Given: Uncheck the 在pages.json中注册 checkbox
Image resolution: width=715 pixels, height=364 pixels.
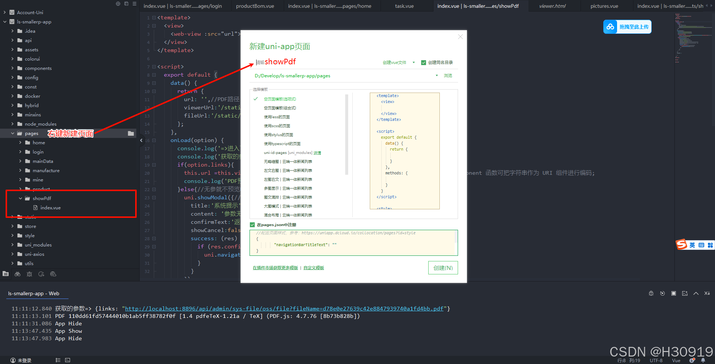Looking at the screenshot, I should point(252,225).
